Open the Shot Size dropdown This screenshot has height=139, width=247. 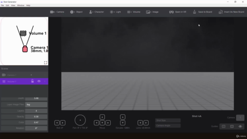[x=168, y=120]
